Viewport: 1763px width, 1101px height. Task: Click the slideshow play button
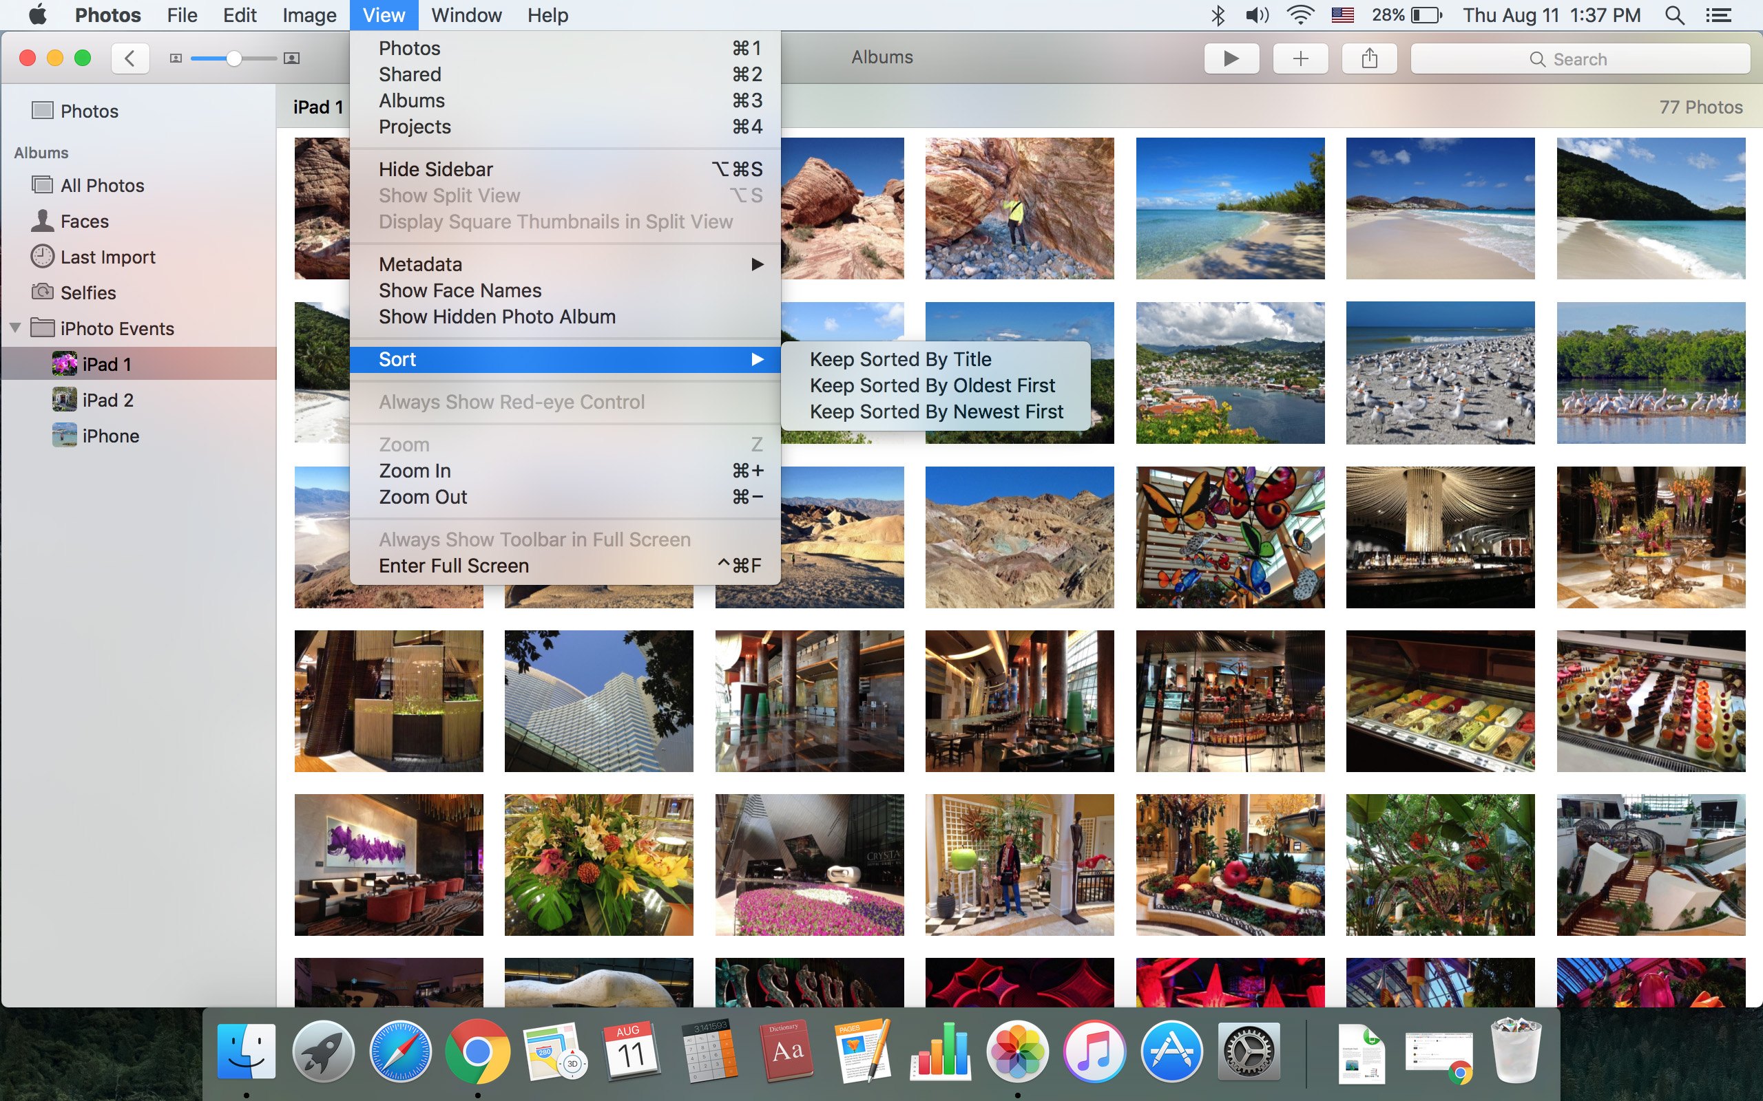tap(1231, 58)
